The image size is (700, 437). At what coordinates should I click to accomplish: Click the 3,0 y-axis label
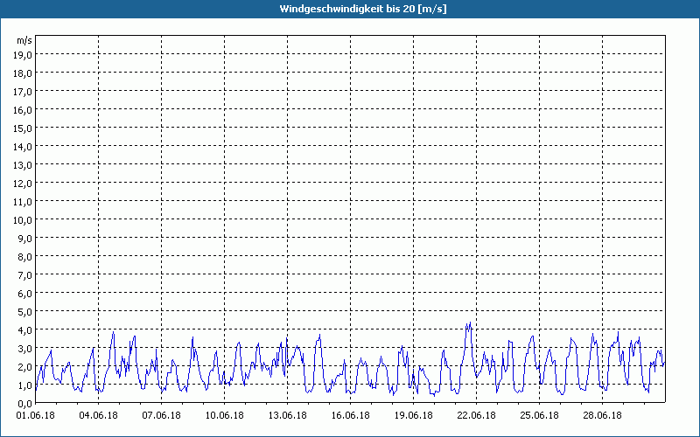[x=26, y=348]
